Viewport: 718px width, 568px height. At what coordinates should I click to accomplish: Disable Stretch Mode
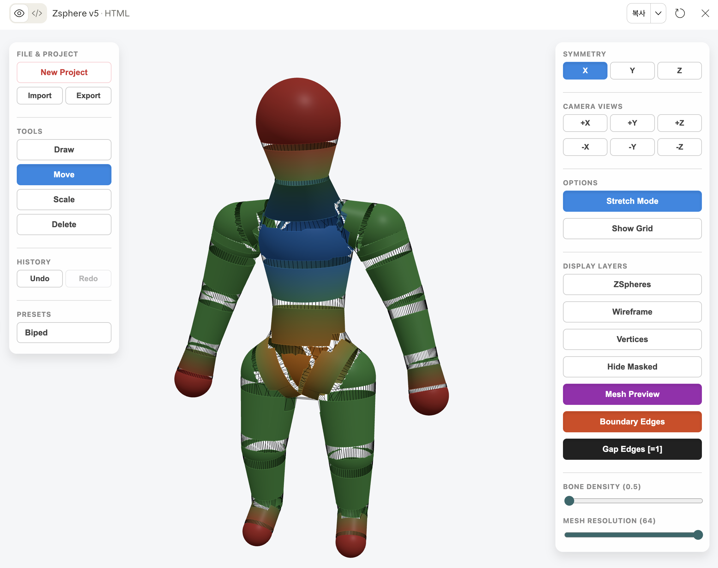[632, 201]
